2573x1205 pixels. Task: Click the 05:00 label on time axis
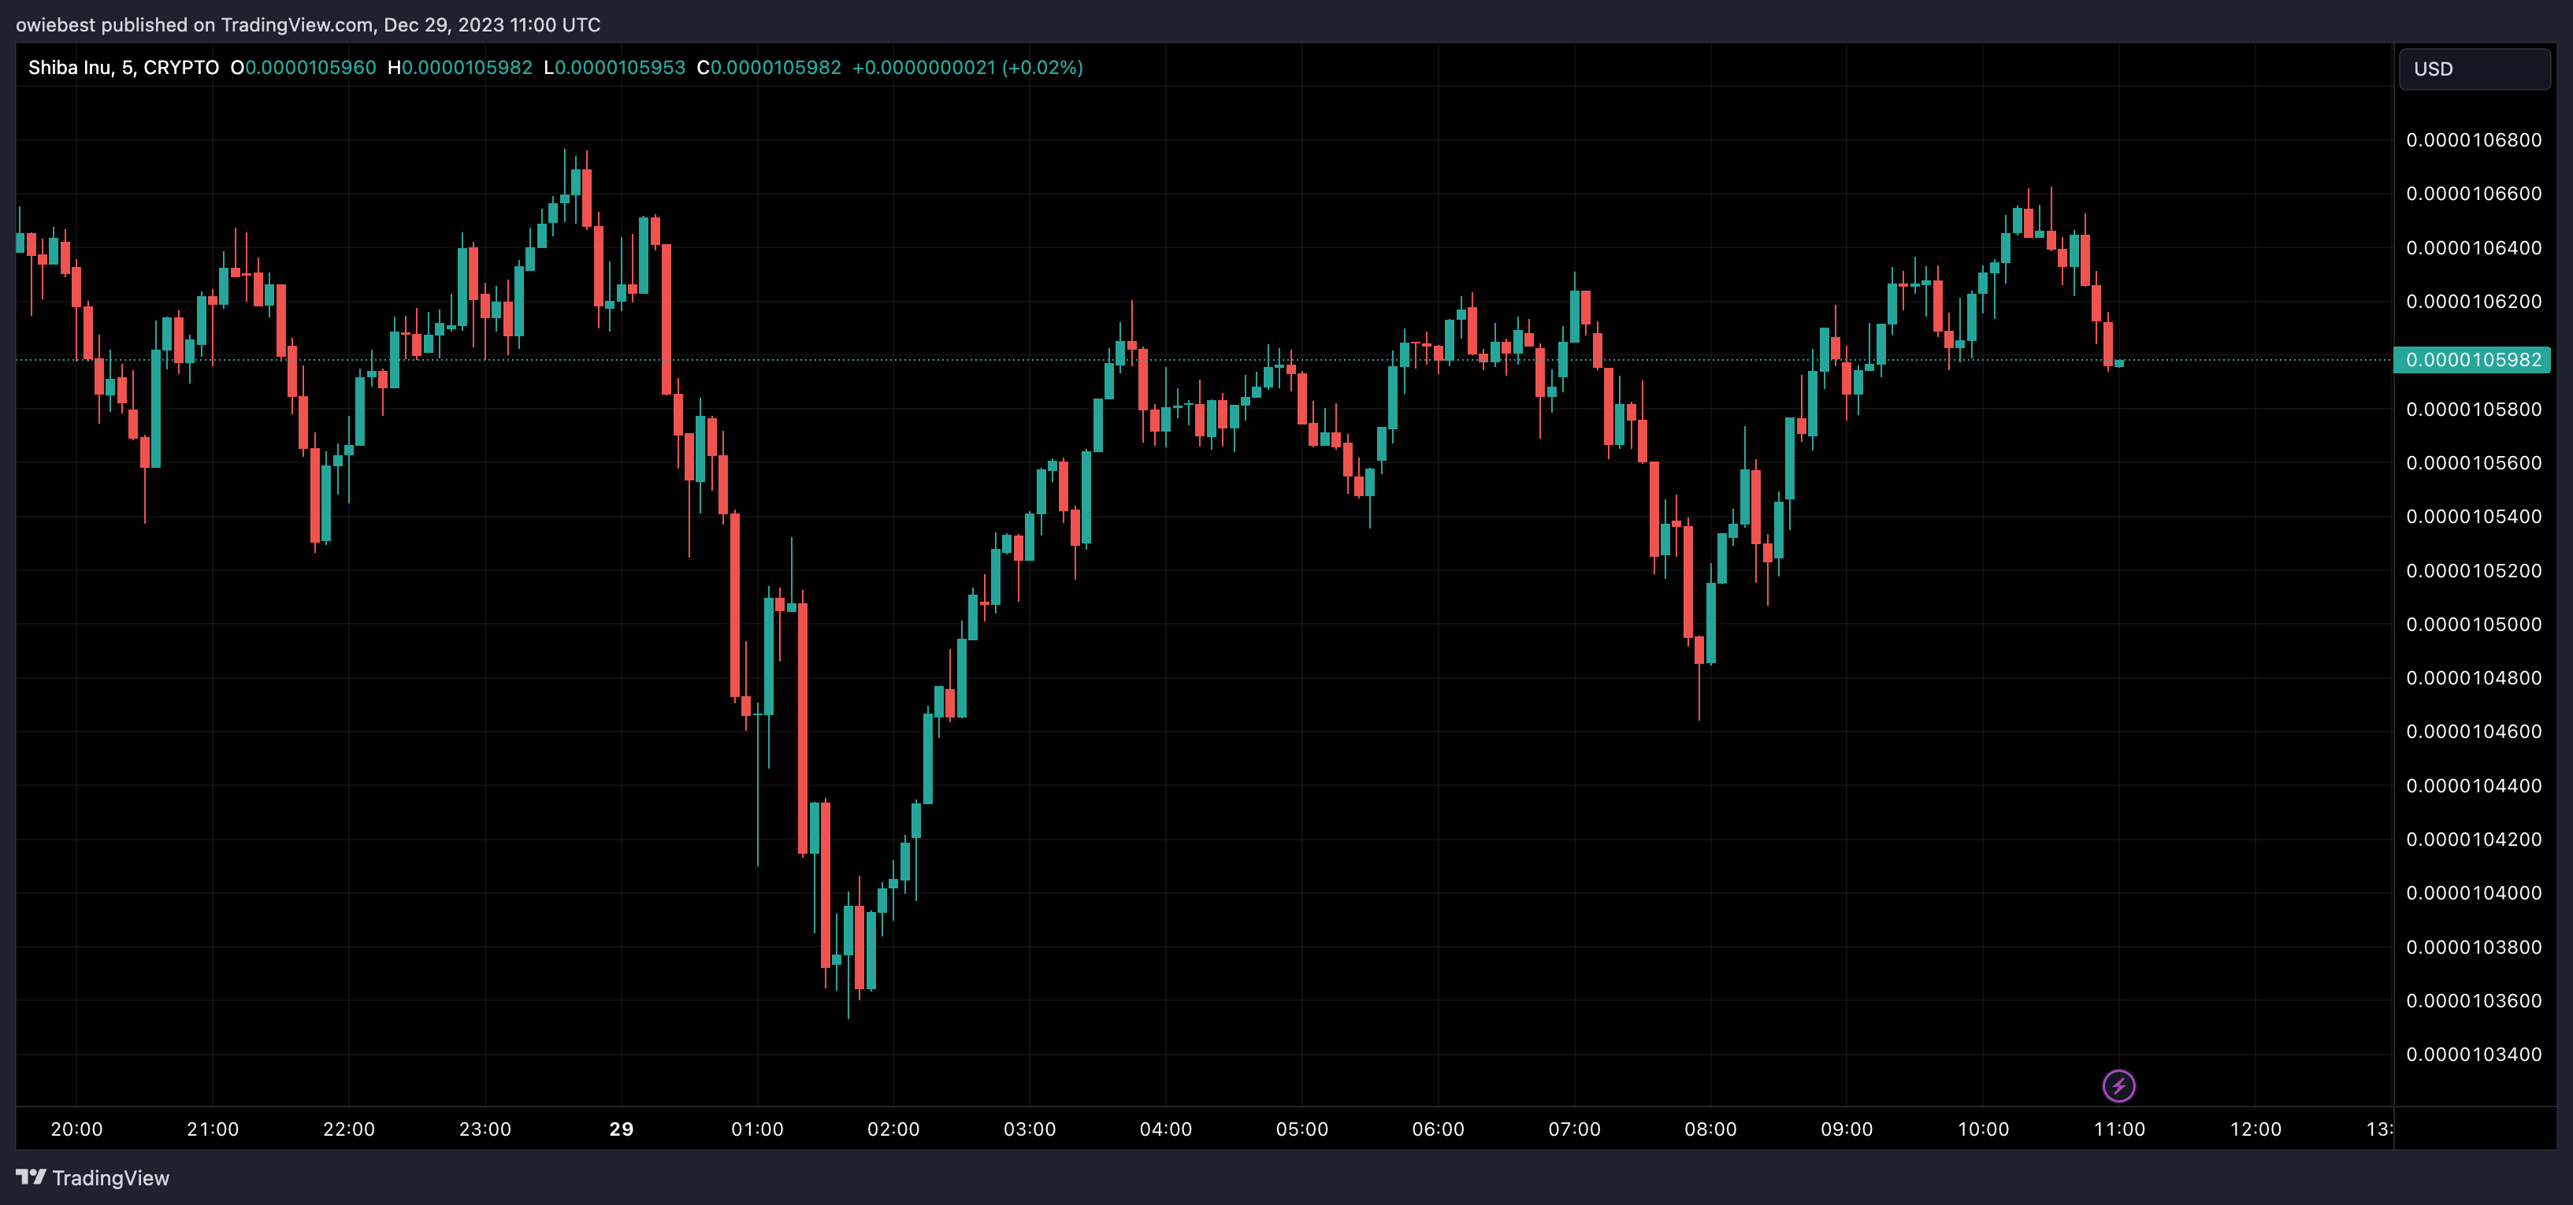[1301, 1129]
